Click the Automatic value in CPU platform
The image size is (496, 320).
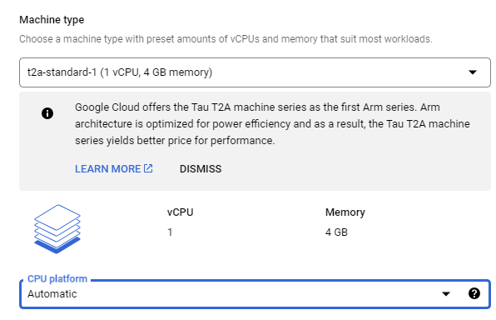tap(52, 294)
